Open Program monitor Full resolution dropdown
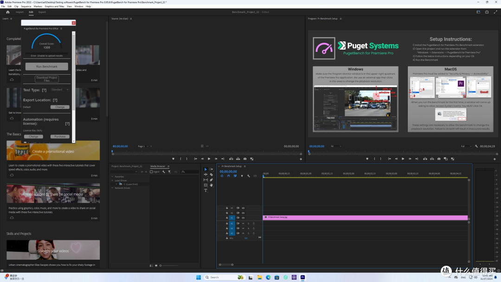501x282 pixels. coord(466,146)
